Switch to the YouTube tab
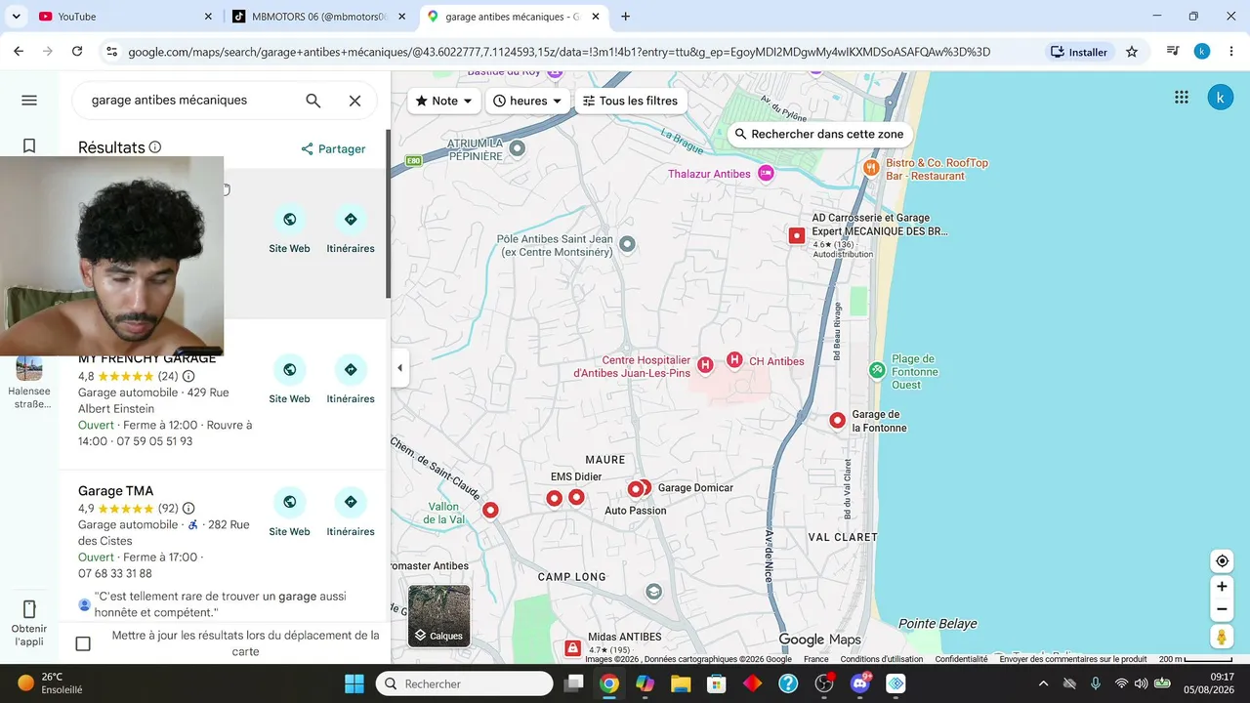This screenshot has height=703, width=1250. 124,17
